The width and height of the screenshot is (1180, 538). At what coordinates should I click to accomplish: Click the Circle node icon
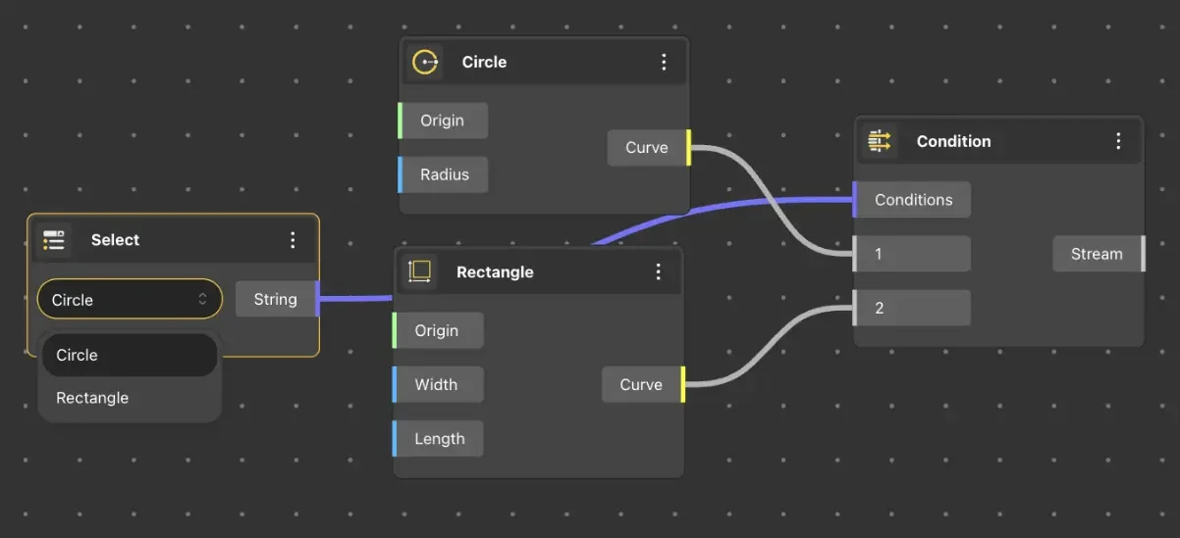click(x=425, y=62)
